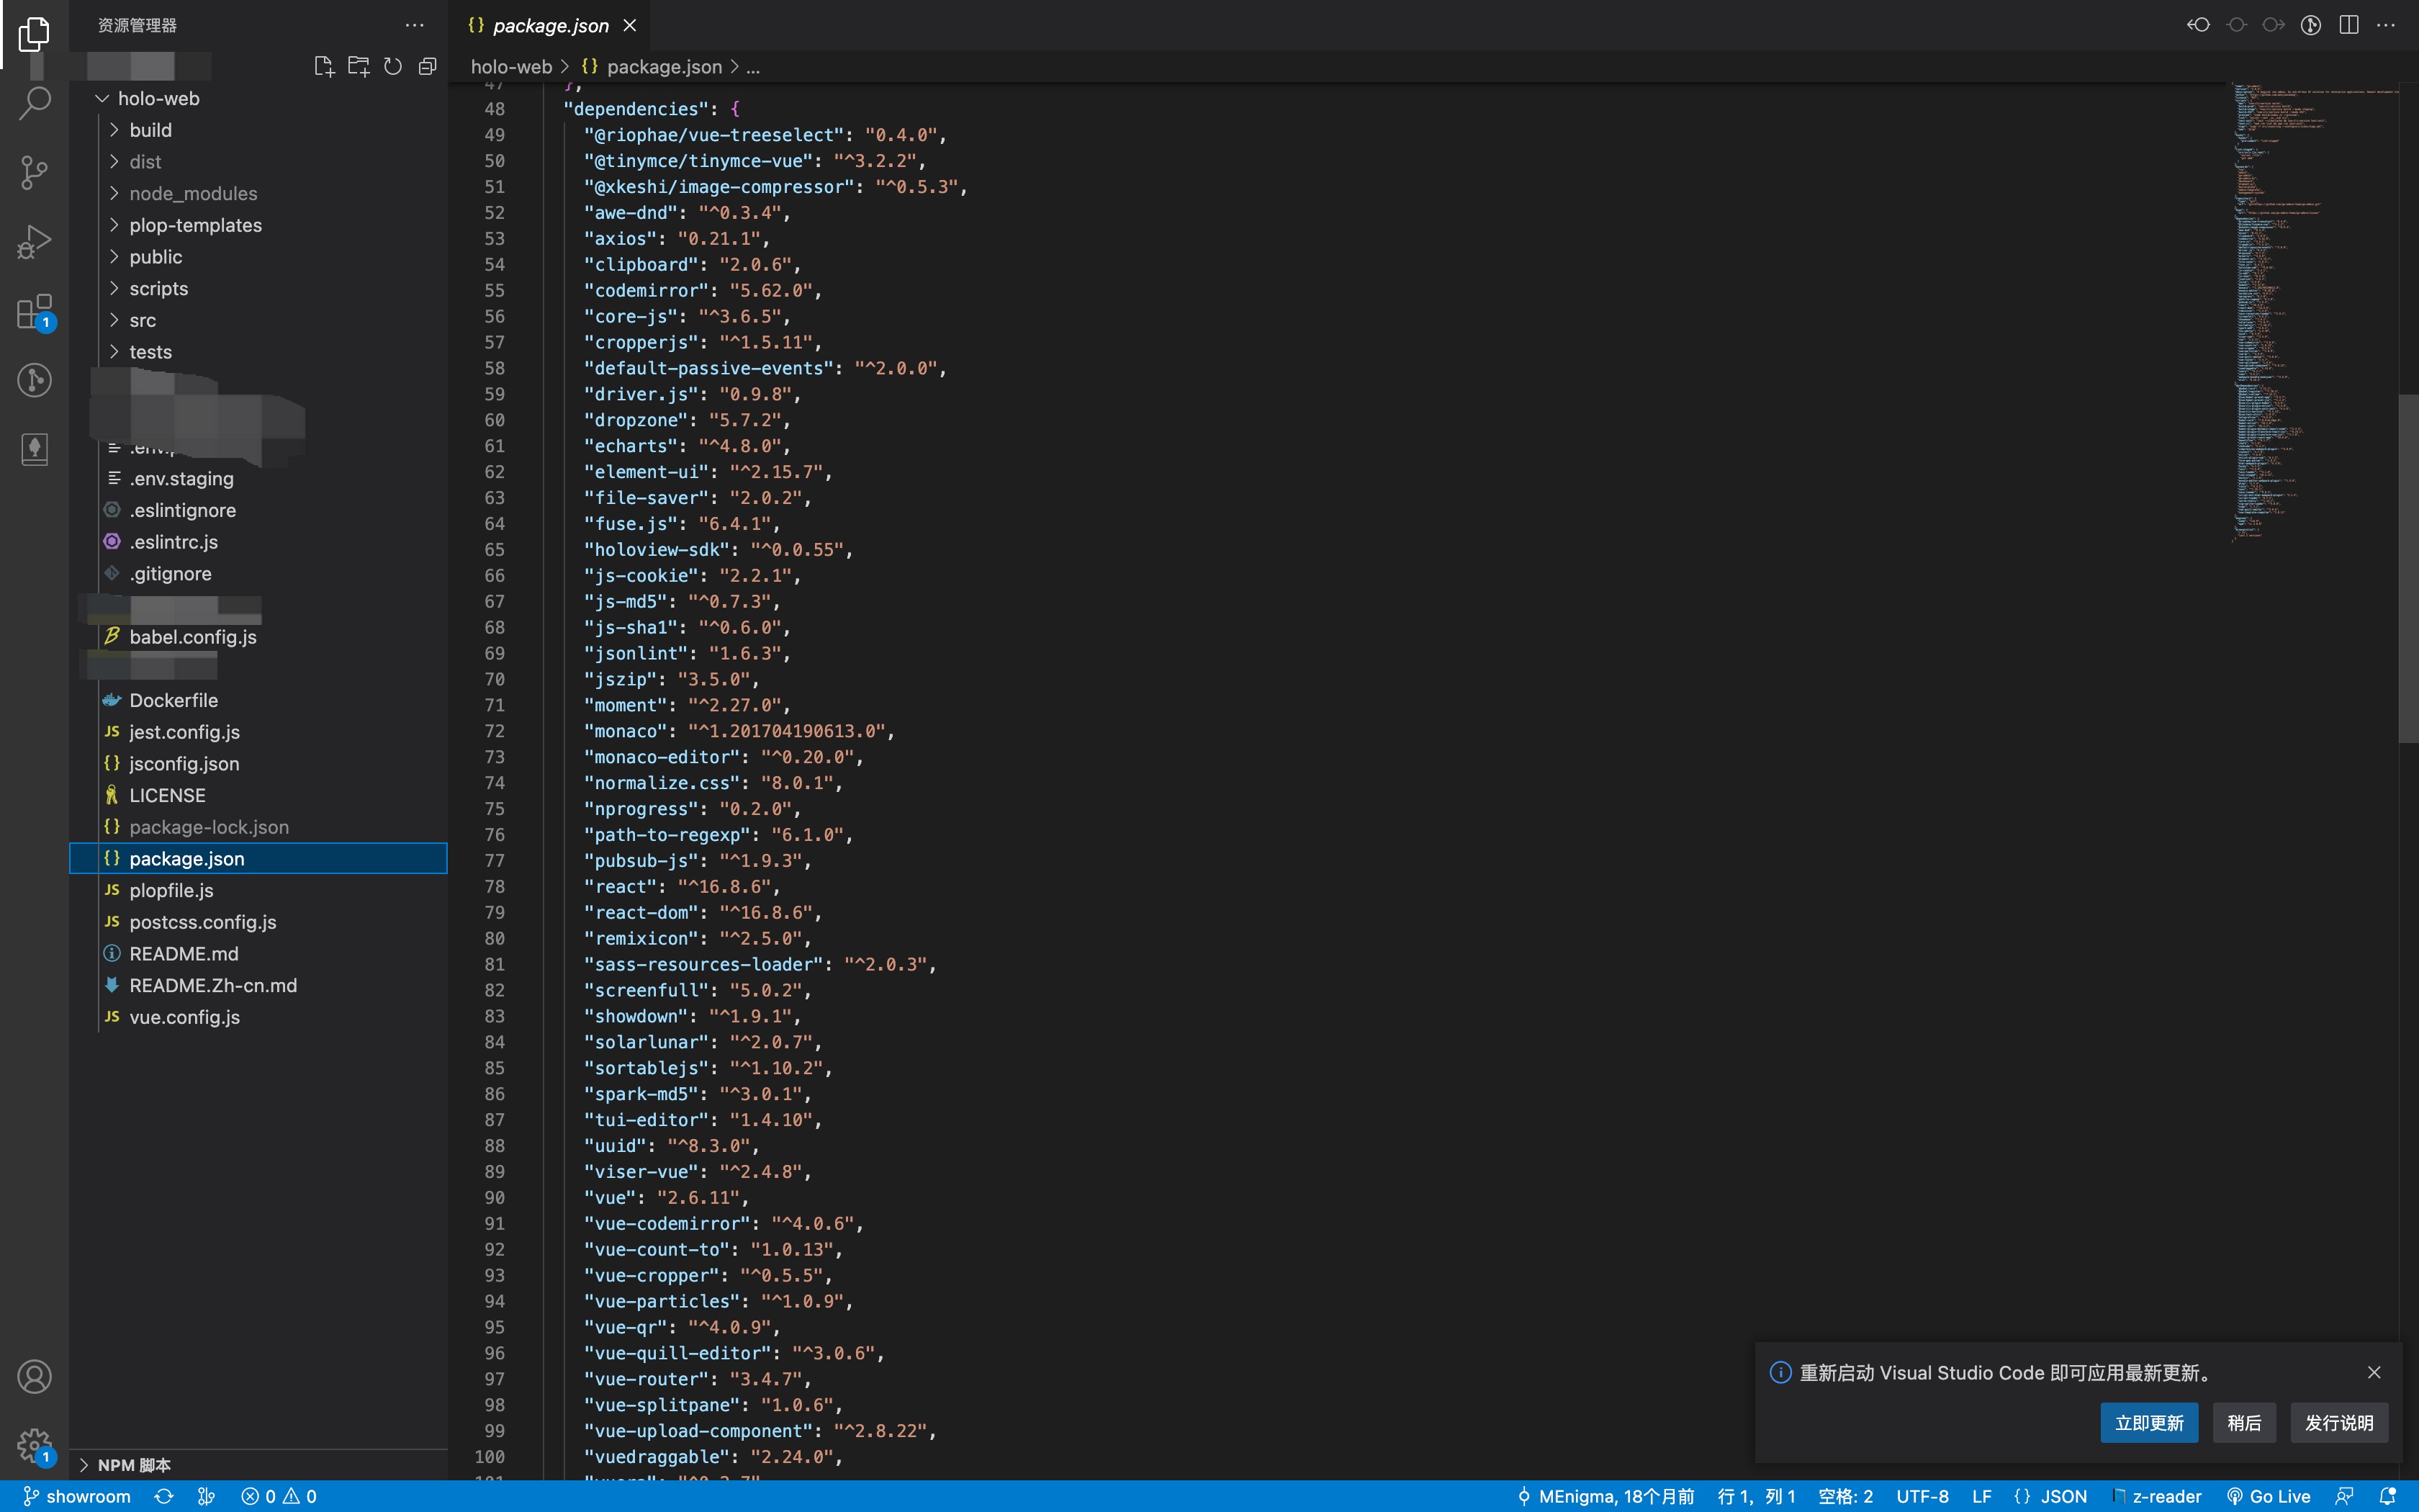The width and height of the screenshot is (2419, 1512).
Task: Open jest.config.js file
Action: 259,732
